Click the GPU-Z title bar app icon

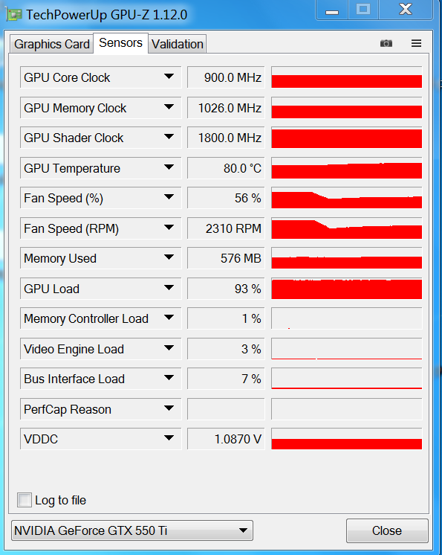(x=13, y=15)
